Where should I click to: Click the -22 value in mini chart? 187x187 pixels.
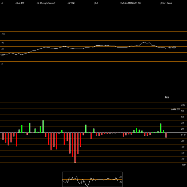pos(121,182)
